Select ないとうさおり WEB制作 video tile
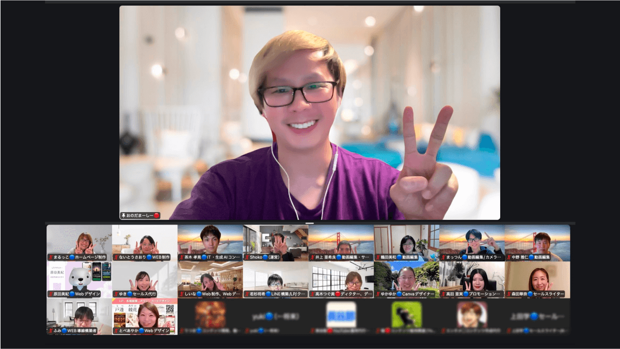 tap(145, 240)
